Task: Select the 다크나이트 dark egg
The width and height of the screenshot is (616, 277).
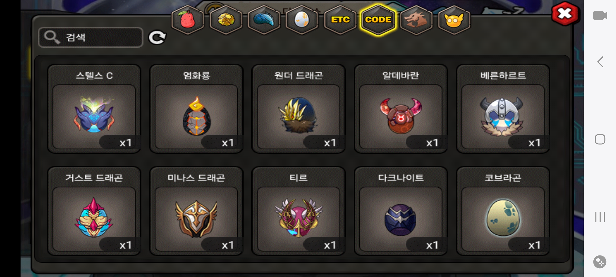Action: [401, 211]
